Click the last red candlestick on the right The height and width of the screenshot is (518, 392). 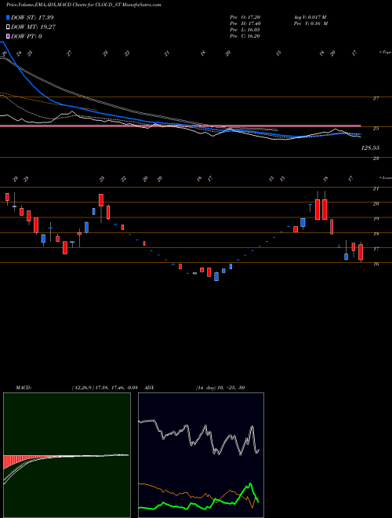pyautogui.click(x=361, y=253)
